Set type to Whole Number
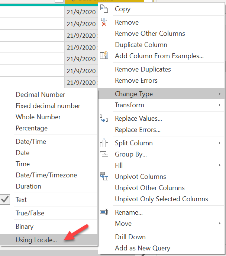Screen dimensions: 226x256 point(38,117)
